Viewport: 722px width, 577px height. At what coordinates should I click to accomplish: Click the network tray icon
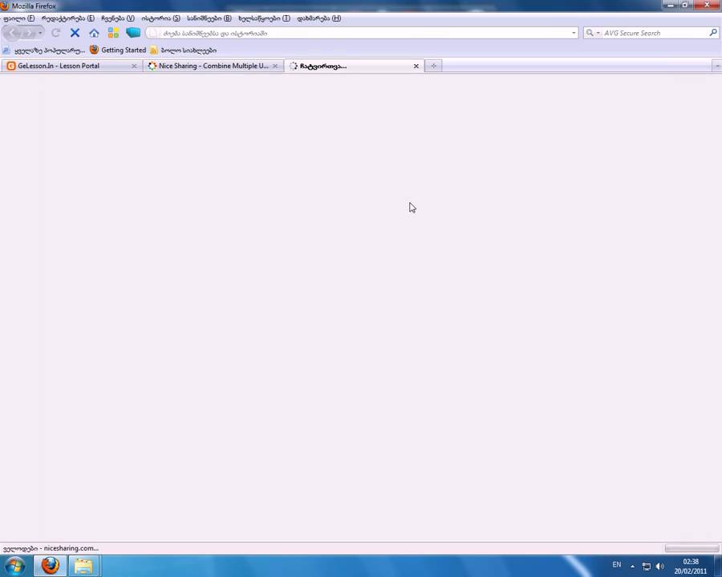pyautogui.click(x=647, y=566)
